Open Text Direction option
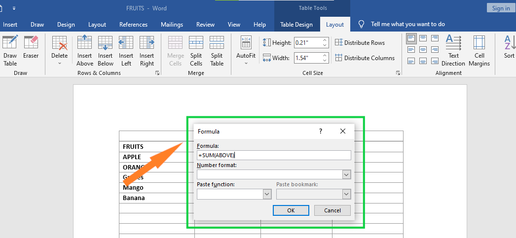Screen dimensions: 516x238 453,51
